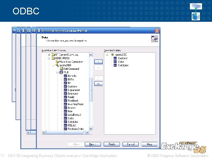Click the BillTo table icon

[x=65, y=79]
